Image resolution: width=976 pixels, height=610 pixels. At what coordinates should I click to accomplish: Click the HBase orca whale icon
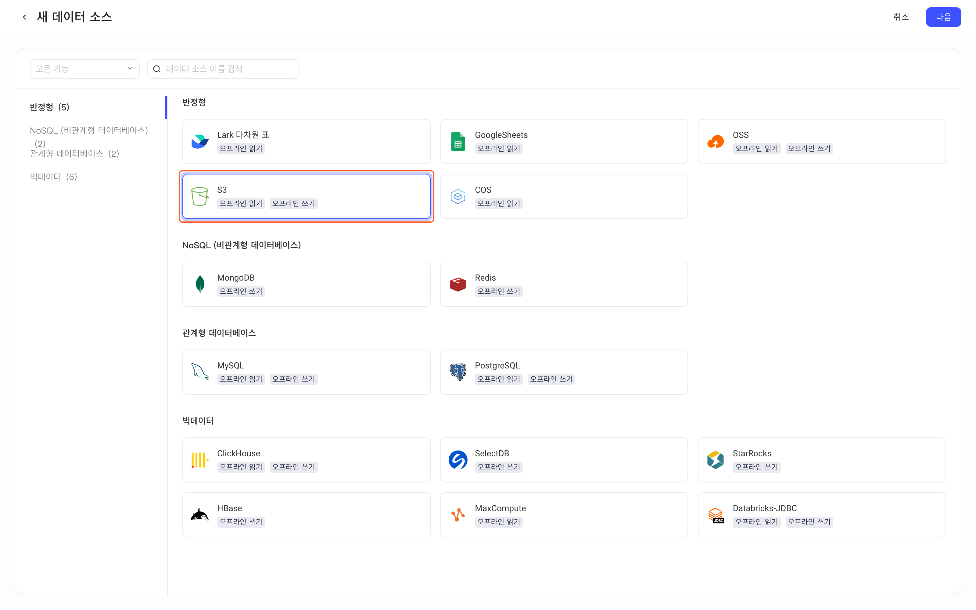pos(200,515)
